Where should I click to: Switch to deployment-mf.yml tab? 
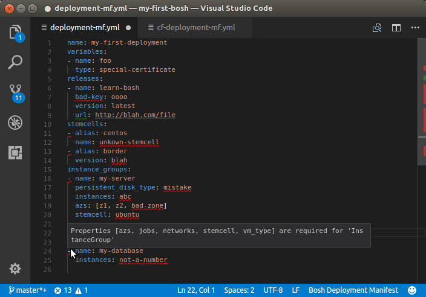85,28
